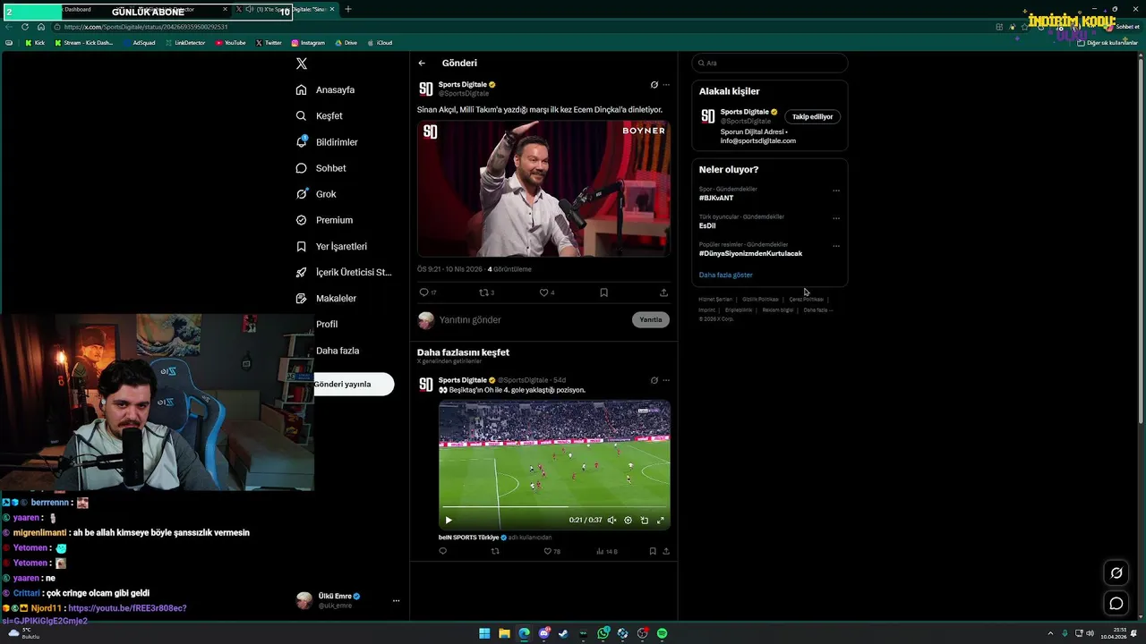
Task: Toggle picture-in-picture on the video
Action: (x=645, y=521)
